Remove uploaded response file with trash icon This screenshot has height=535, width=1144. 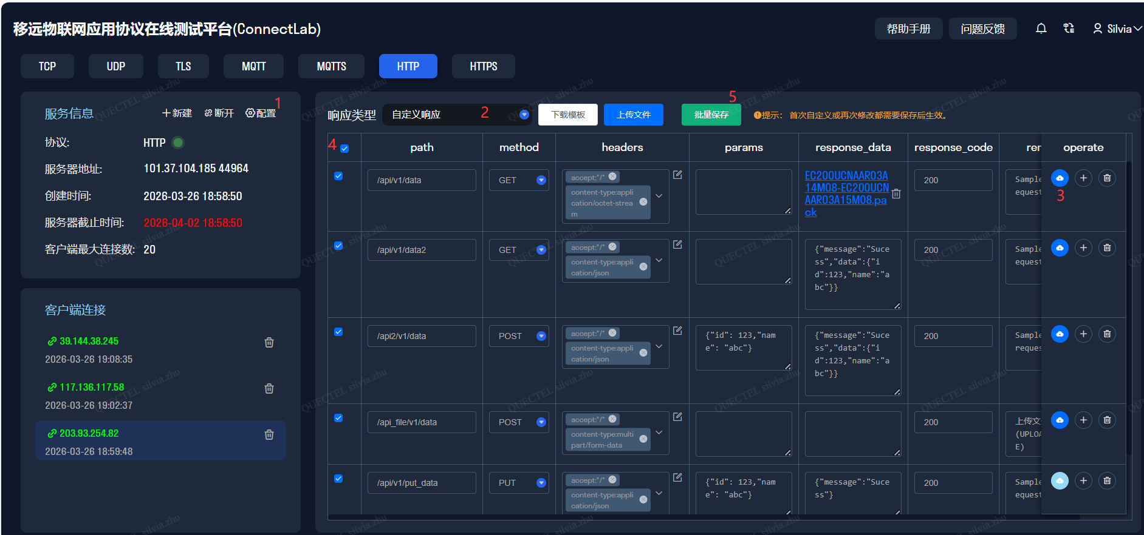pyautogui.click(x=896, y=194)
